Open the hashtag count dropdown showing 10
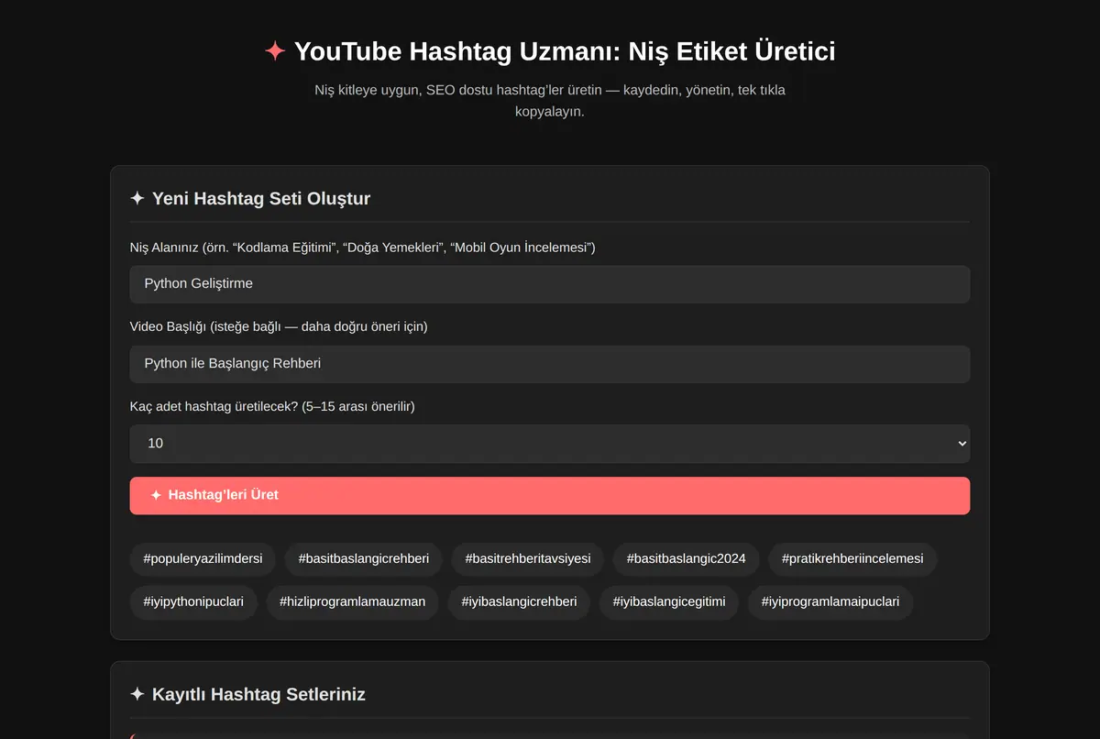 pyautogui.click(x=550, y=444)
